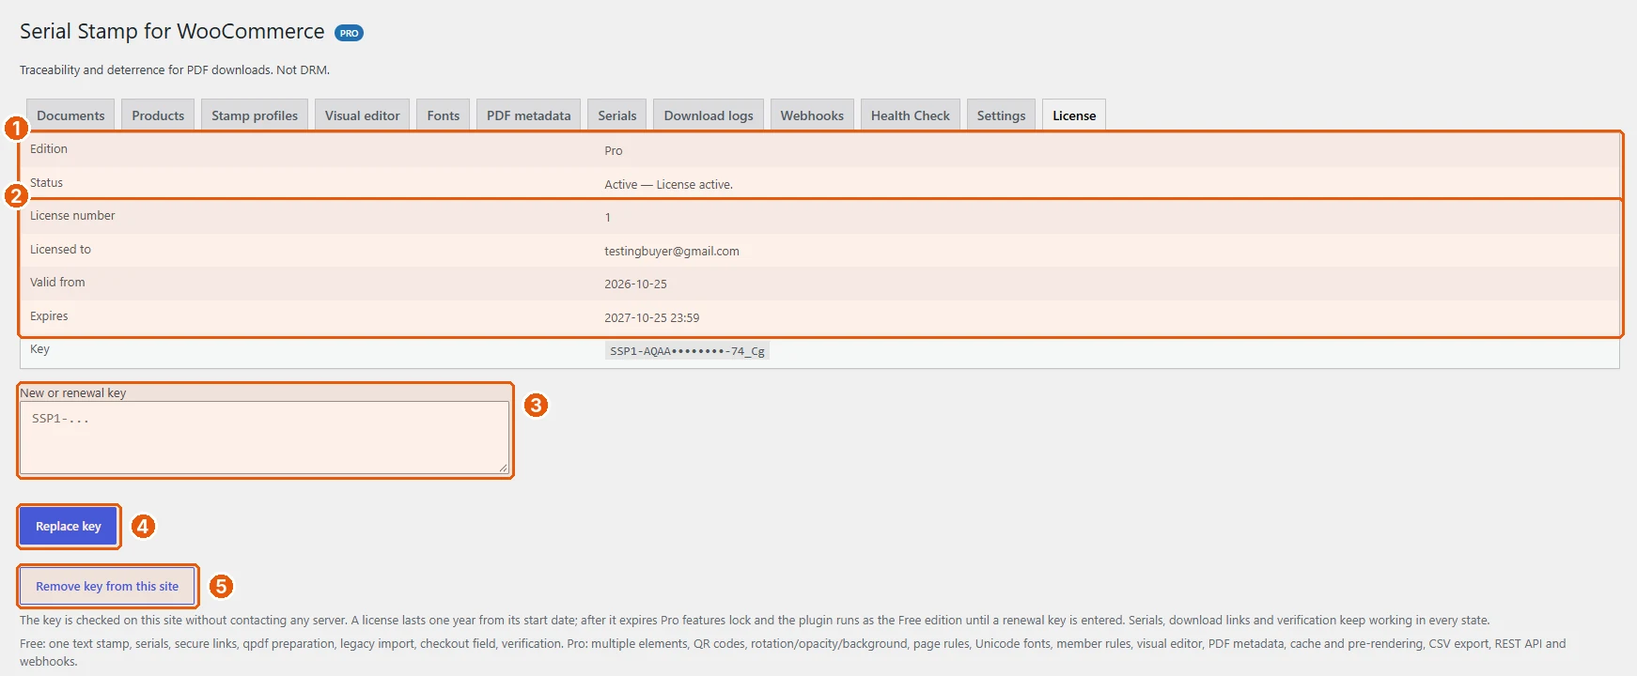1637x676 pixels.
Task: Open the Stamp profiles tab
Action: click(255, 115)
